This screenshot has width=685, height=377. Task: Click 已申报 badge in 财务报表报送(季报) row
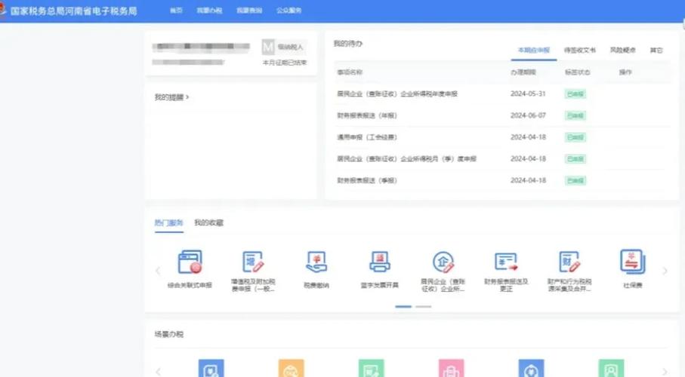pyautogui.click(x=575, y=180)
